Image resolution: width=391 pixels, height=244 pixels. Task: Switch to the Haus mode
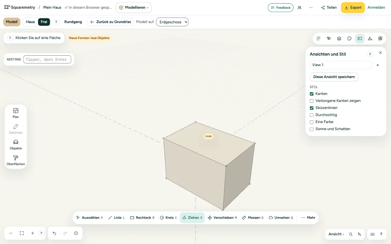tap(30, 22)
